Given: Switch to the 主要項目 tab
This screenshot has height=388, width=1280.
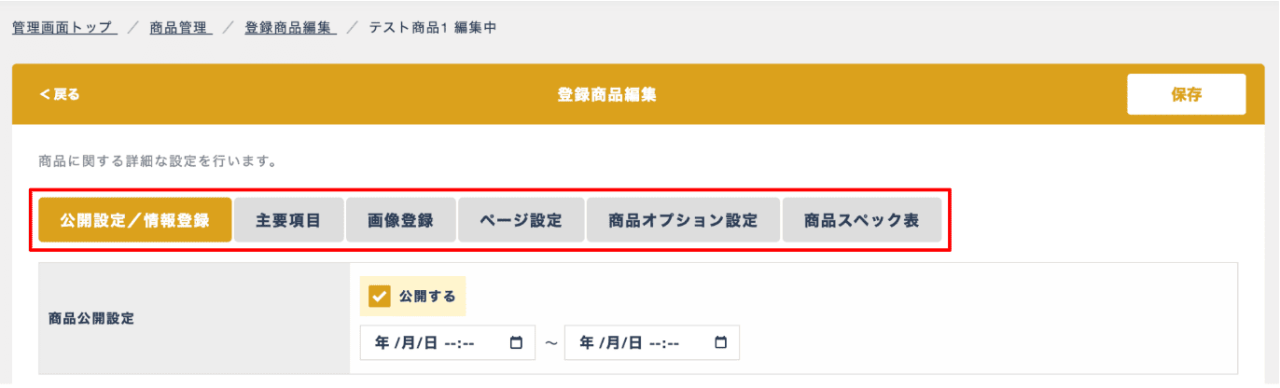Looking at the screenshot, I should pyautogui.click(x=288, y=221).
